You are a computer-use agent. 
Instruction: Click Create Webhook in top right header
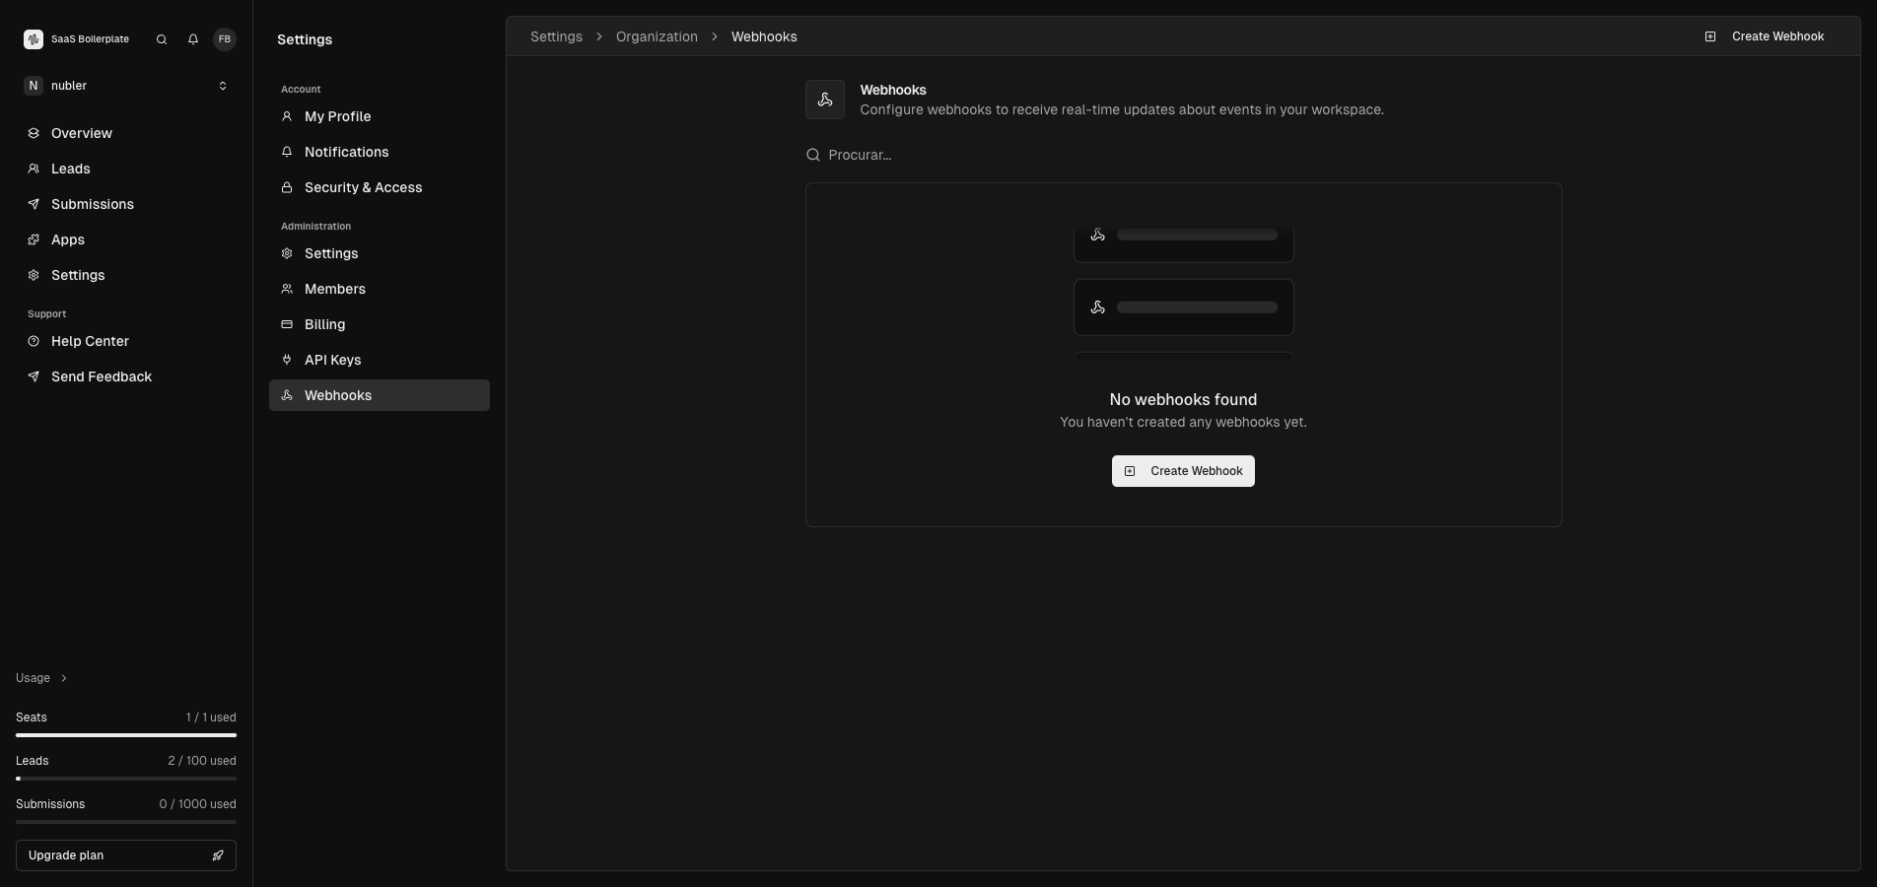click(x=1765, y=36)
